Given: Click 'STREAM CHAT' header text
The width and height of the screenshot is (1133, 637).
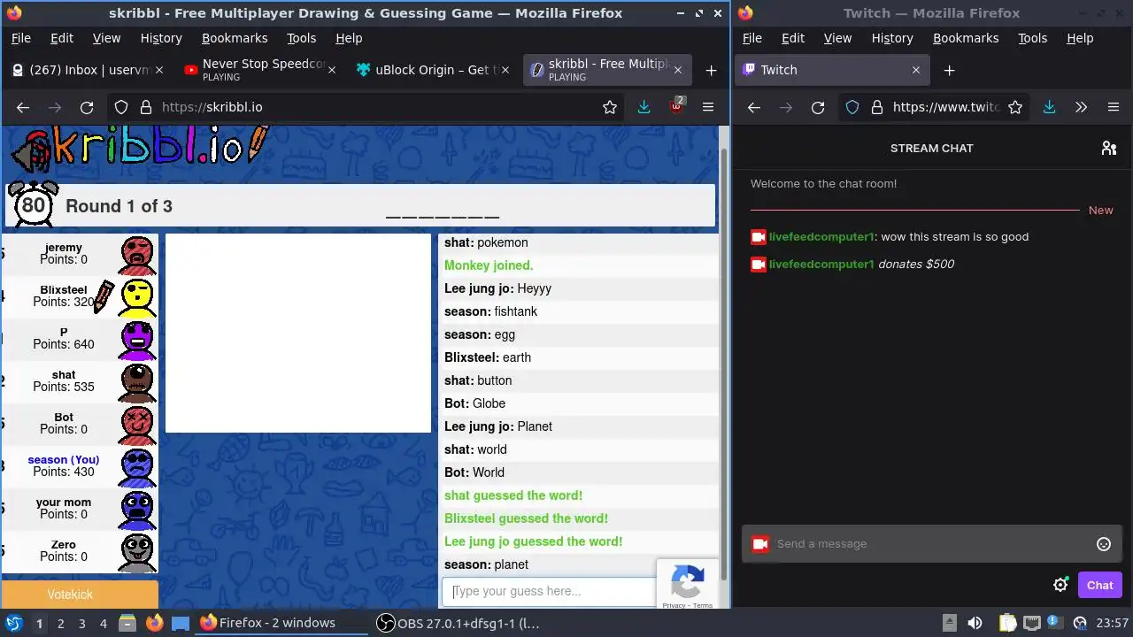Looking at the screenshot, I should click(x=931, y=148).
